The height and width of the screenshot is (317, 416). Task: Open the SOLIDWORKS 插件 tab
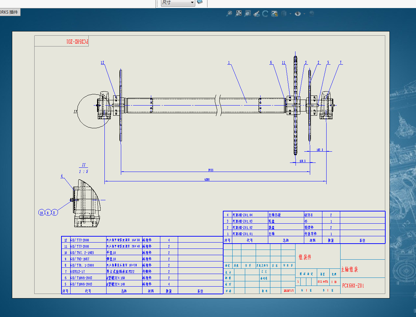click(9, 12)
